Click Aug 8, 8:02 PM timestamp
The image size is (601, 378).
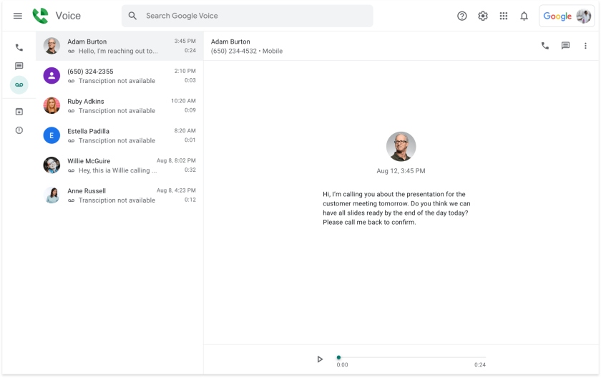[176, 160]
